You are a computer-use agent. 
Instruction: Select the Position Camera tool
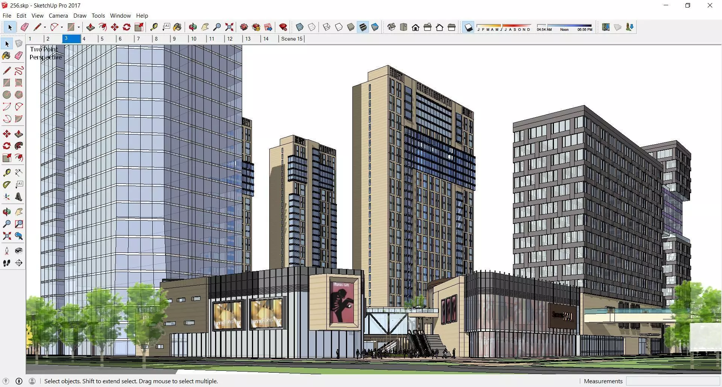[7, 251]
